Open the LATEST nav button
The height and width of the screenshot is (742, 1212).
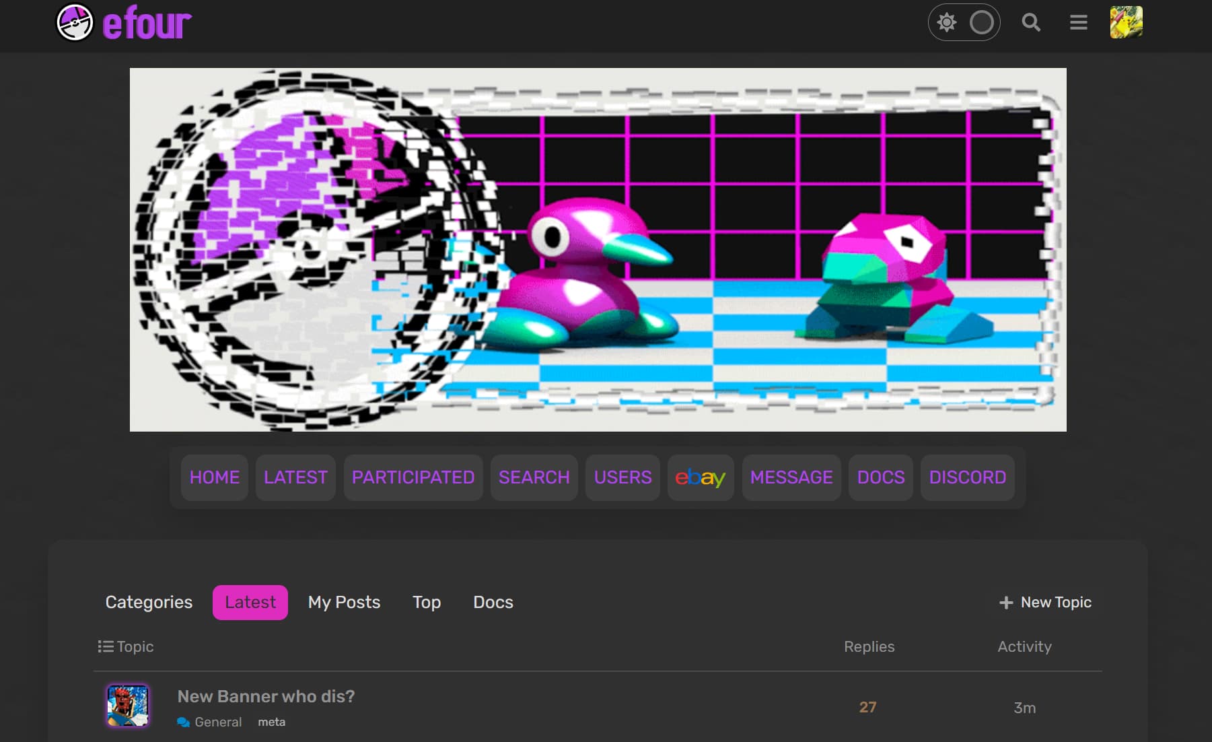[x=295, y=477]
